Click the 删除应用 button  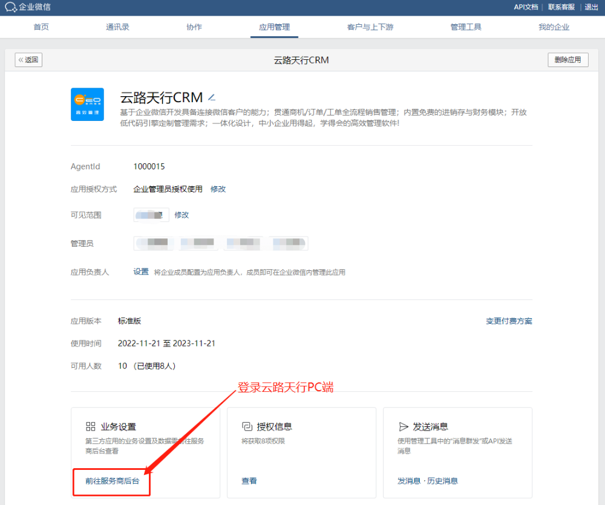[568, 60]
